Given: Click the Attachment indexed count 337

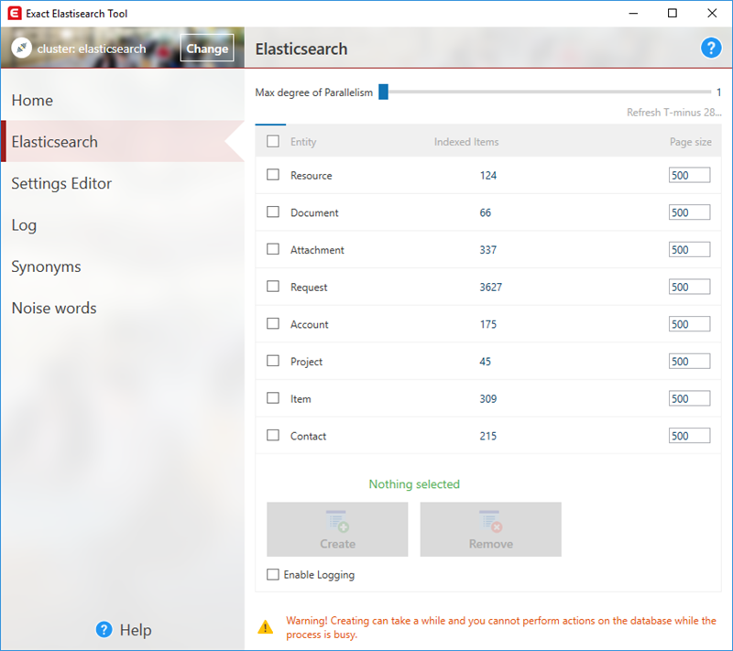Looking at the screenshot, I should (x=487, y=250).
